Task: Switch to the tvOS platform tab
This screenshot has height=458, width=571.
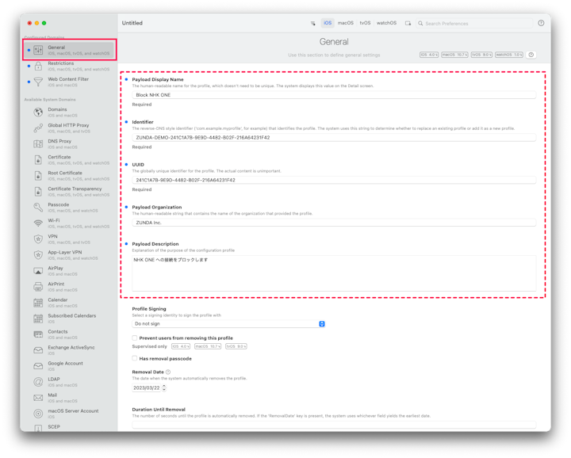Action: [366, 23]
